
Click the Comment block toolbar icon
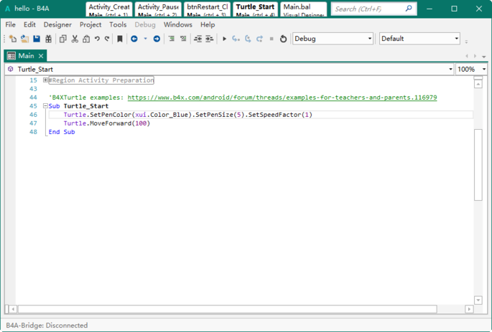click(x=172, y=39)
